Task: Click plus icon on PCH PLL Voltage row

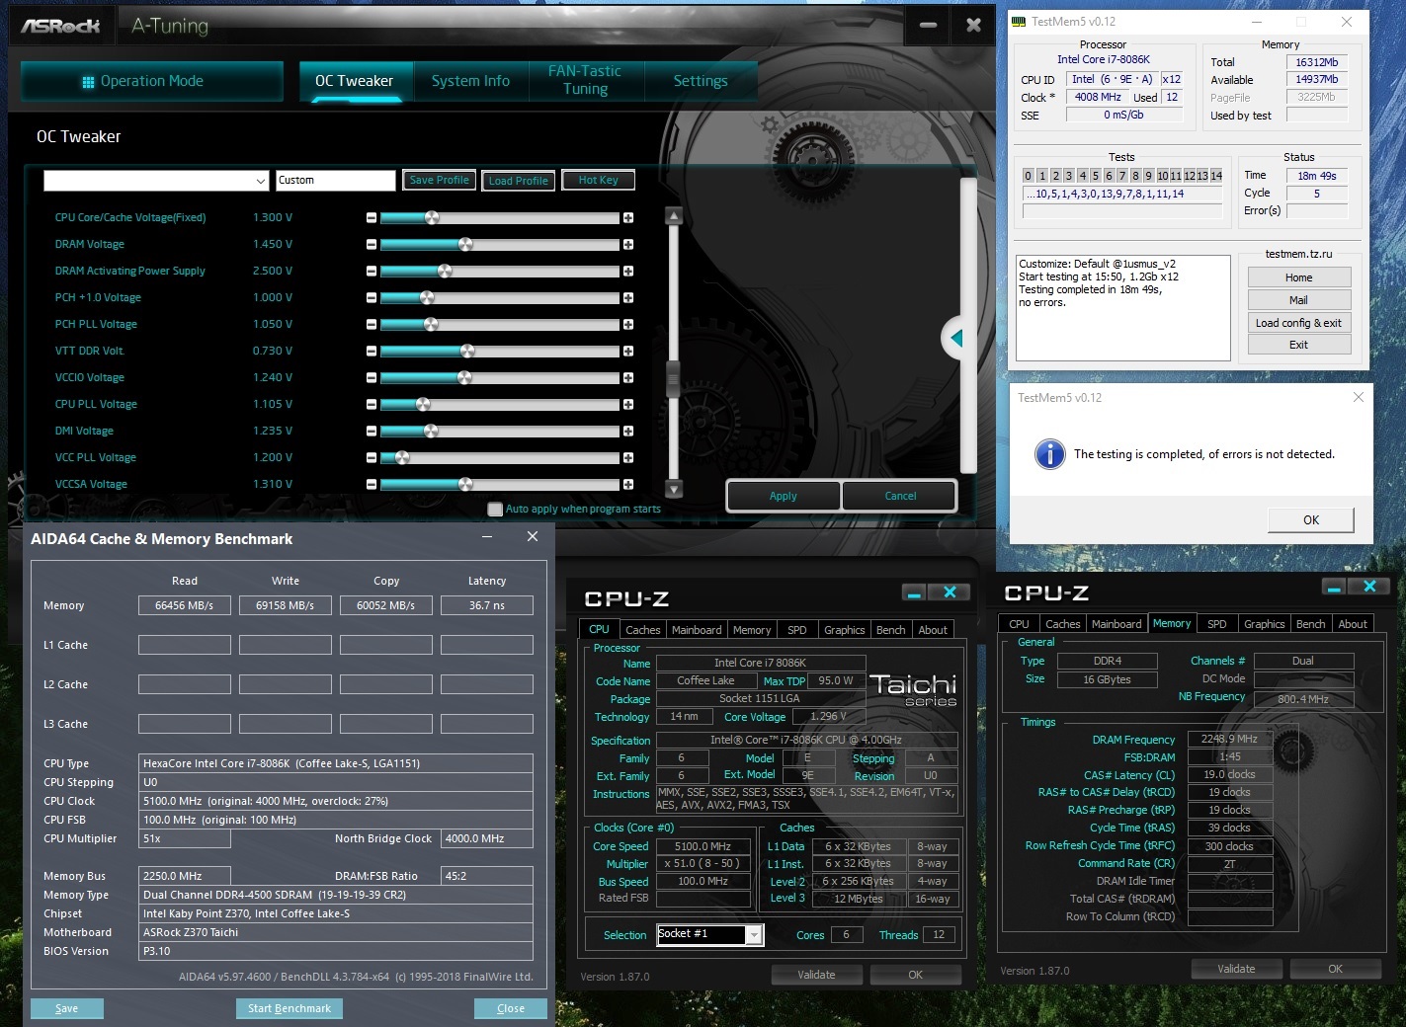Action: pos(628,324)
